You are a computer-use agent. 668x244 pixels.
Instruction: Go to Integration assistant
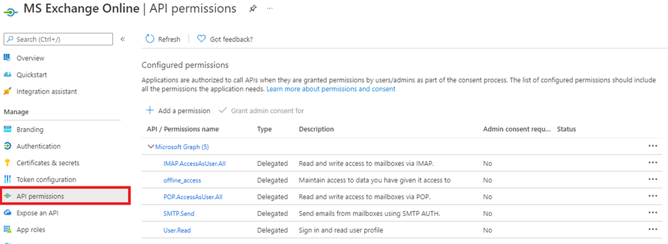coord(47,91)
